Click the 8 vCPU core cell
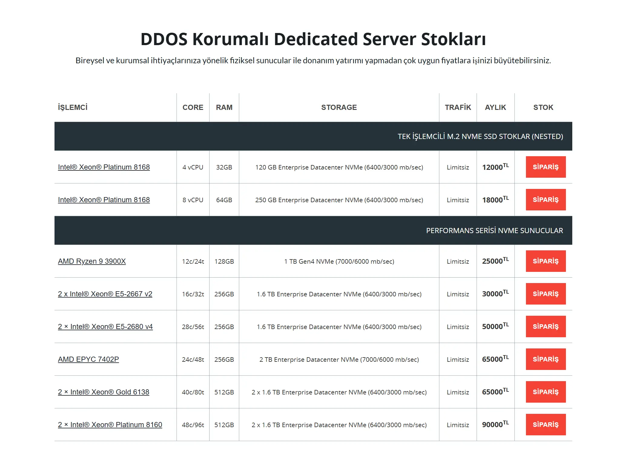618x465 pixels. (x=193, y=200)
